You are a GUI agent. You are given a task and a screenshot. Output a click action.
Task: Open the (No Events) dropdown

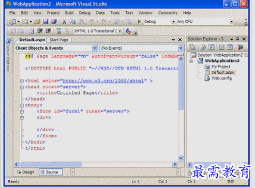[x=181, y=48]
